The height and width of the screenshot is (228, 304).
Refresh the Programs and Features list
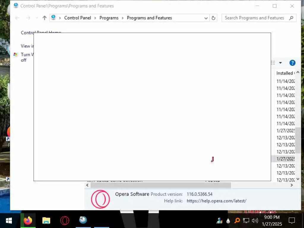tap(213, 18)
